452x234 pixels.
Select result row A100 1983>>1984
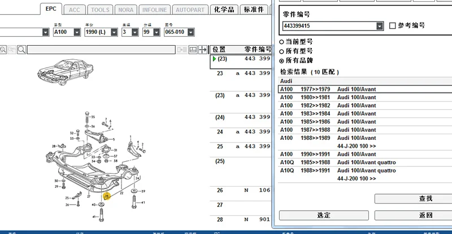tap(365, 113)
